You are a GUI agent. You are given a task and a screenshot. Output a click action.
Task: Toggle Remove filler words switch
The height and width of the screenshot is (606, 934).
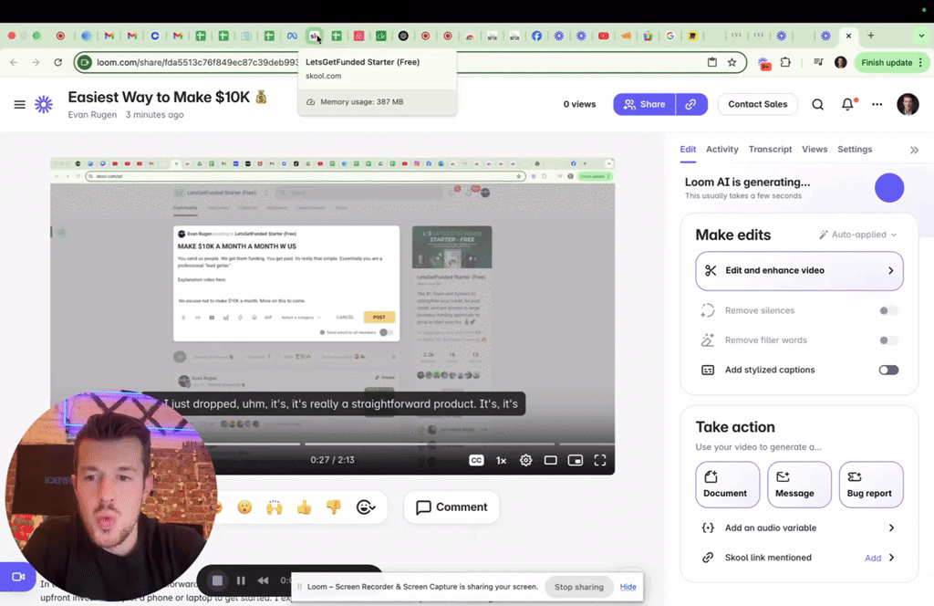coord(888,340)
